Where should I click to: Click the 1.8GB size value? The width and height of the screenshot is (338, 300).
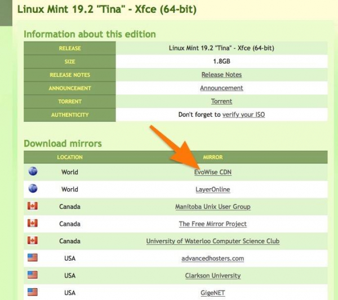click(x=221, y=61)
